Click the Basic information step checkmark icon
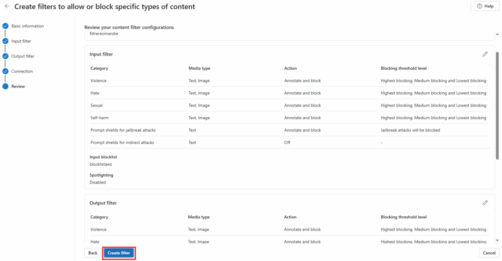The image size is (502, 261). click(5, 26)
